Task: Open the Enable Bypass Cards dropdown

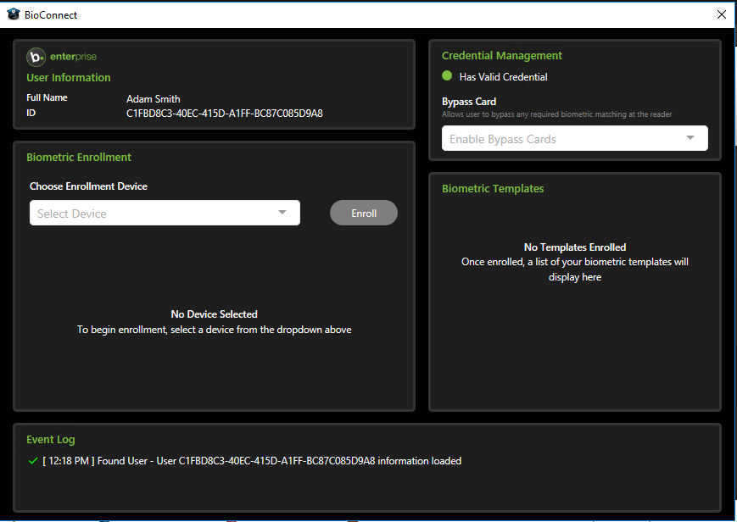Action: pyautogui.click(x=574, y=138)
